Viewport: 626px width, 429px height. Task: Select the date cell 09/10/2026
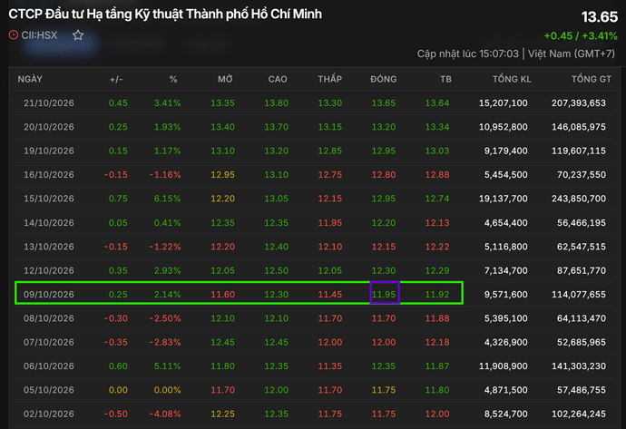(49, 295)
